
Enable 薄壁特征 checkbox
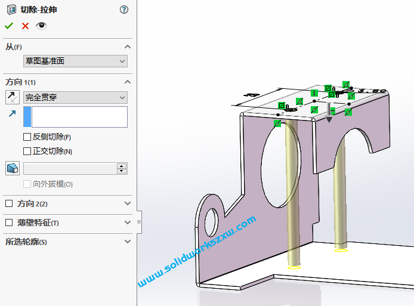click(x=9, y=222)
